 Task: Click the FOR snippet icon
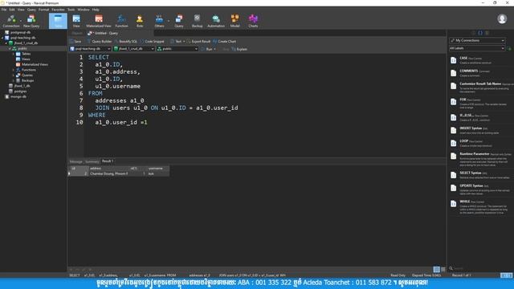[x=453, y=102]
